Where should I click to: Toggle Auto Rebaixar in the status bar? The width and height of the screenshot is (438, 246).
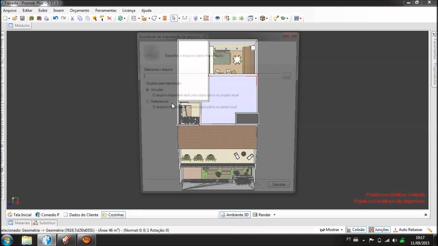click(408, 230)
